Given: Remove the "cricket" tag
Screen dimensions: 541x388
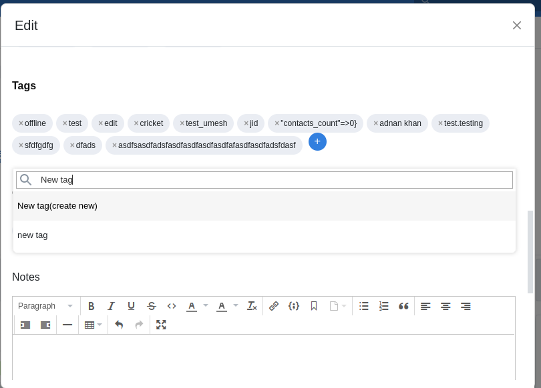Looking at the screenshot, I should [136, 123].
